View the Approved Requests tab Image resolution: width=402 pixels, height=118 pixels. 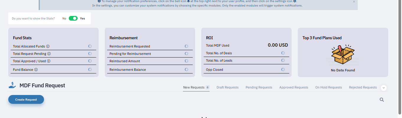[x=294, y=87]
